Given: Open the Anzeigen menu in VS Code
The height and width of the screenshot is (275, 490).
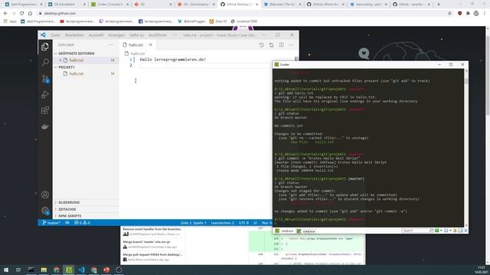Looking at the screenshot, I should click(116, 35).
